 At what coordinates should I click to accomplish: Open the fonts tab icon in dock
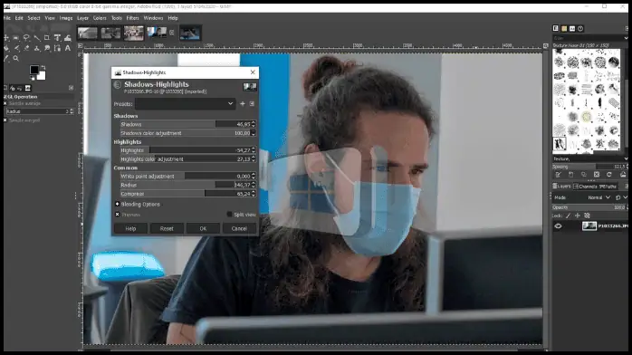point(572,28)
